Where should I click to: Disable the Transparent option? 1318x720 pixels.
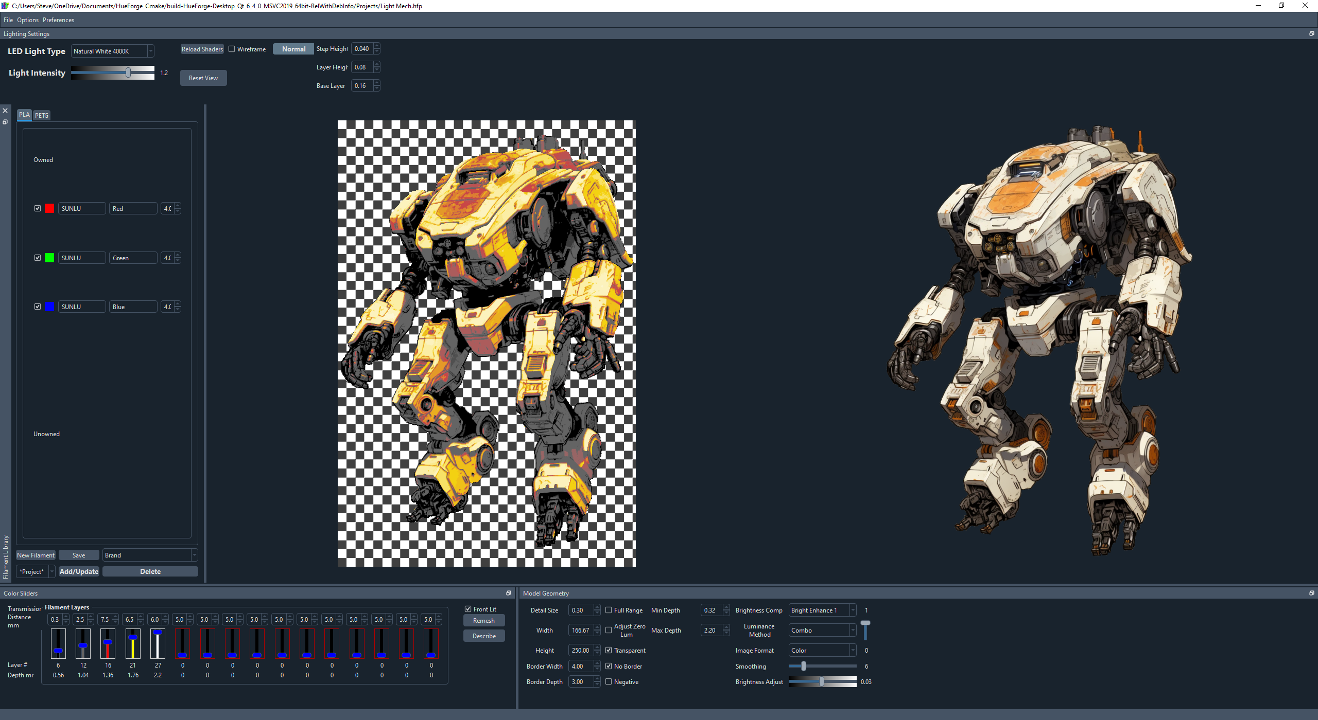(x=609, y=650)
